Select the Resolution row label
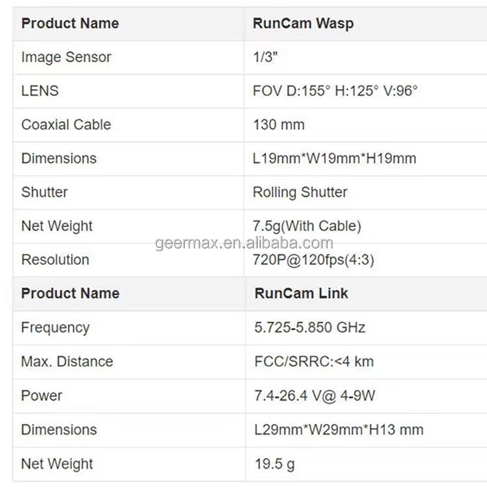 [55, 260]
